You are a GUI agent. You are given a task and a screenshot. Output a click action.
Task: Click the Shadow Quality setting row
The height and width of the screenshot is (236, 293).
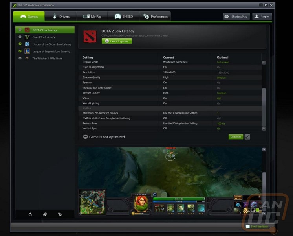pos(170,77)
